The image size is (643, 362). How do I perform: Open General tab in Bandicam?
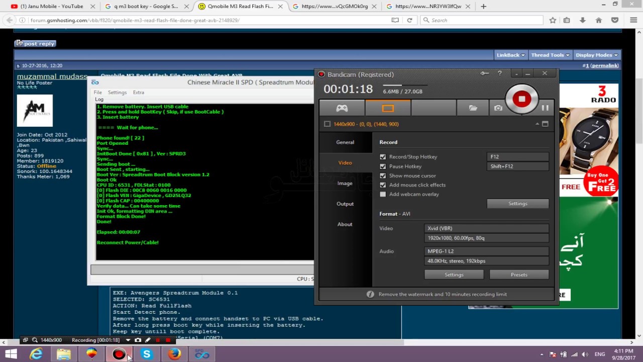345,142
